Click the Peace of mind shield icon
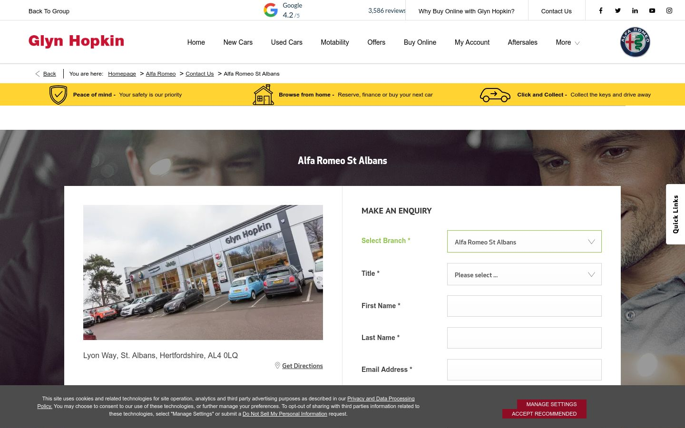 58,95
